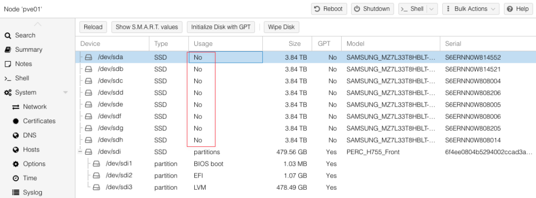The height and width of the screenshot is (198, 536).
Task: Click the drive icon for /dev/sdh
Action: tap(88, 140)
